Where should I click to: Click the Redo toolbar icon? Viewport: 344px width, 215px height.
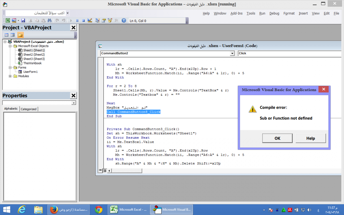(63, 21)
